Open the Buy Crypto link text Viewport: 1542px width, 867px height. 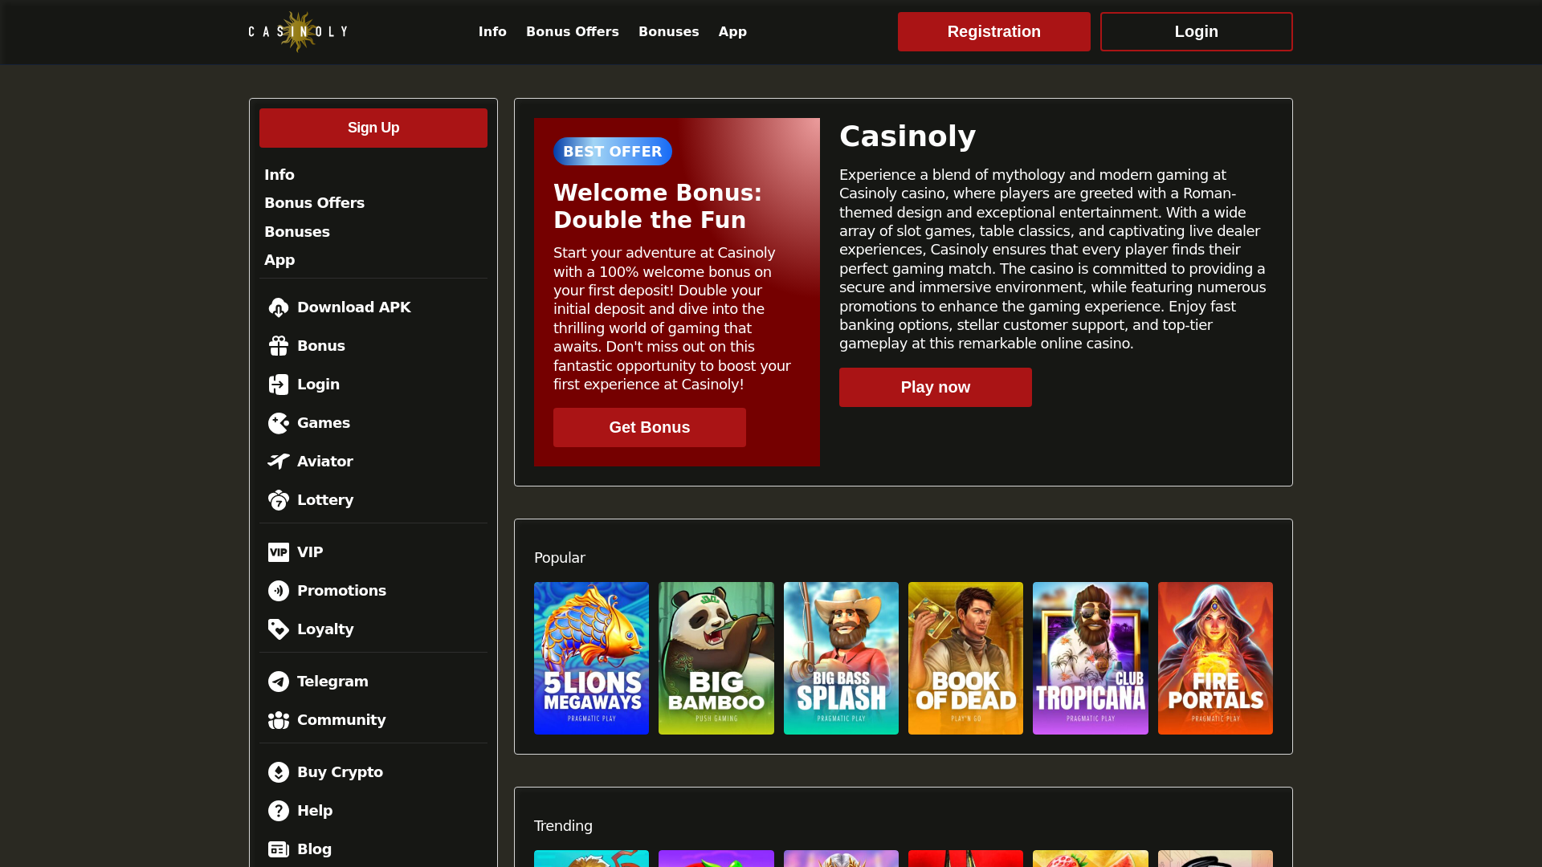click(x=340, y=772)
